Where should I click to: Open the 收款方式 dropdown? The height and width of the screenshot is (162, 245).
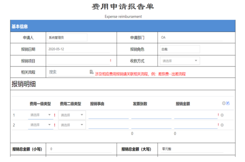point(180,61)
